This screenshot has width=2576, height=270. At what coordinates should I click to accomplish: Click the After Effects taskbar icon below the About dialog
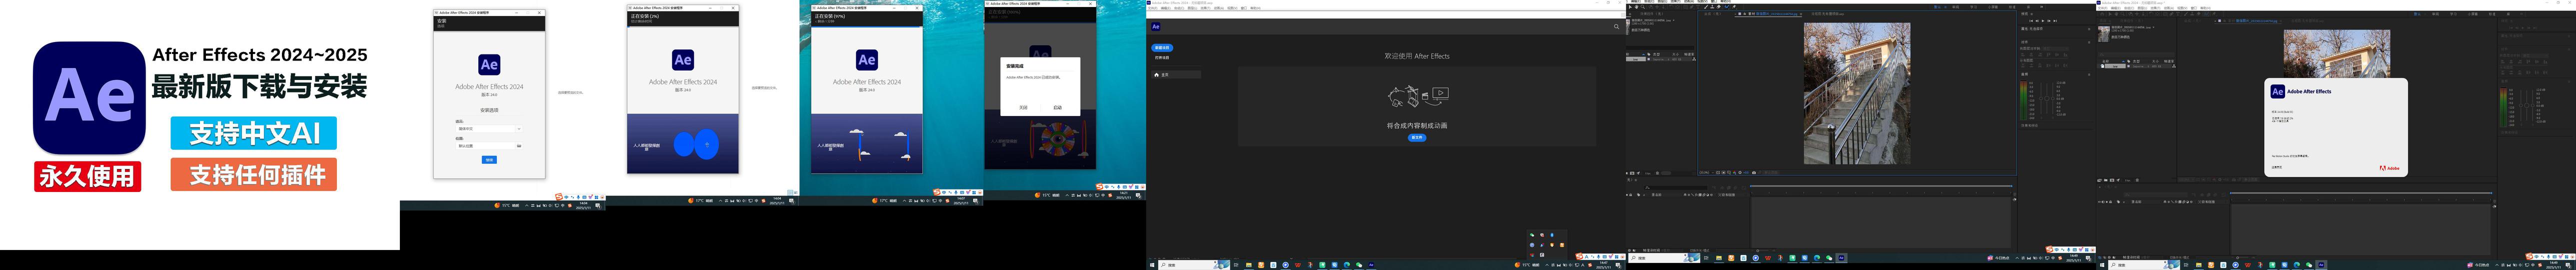[2321, 265]
